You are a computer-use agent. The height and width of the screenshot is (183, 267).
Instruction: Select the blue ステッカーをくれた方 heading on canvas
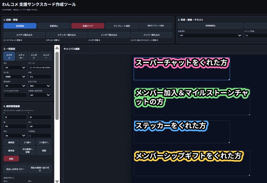171,126
